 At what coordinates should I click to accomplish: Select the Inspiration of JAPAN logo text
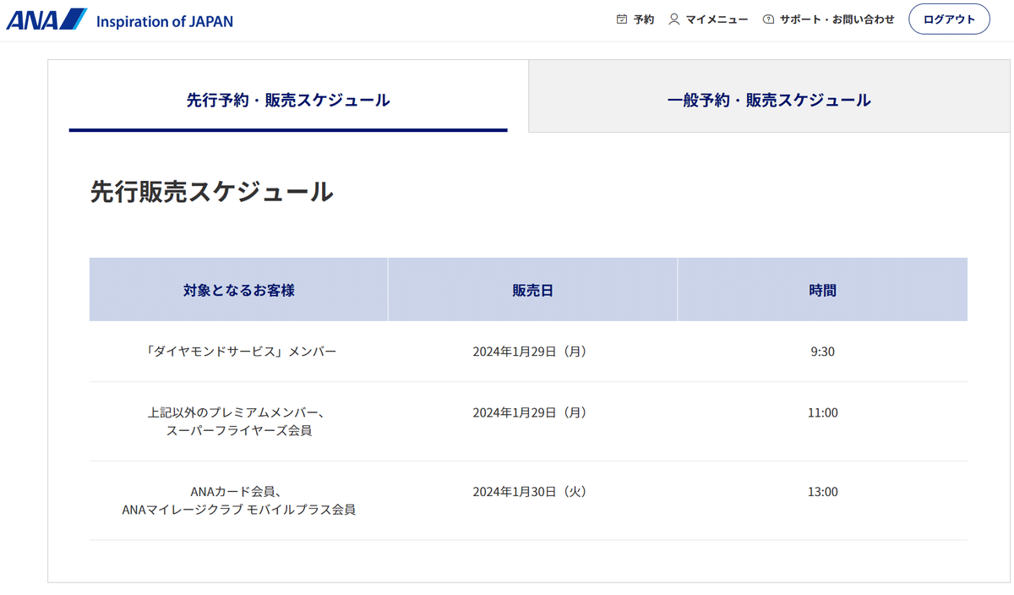pos(166,21)
